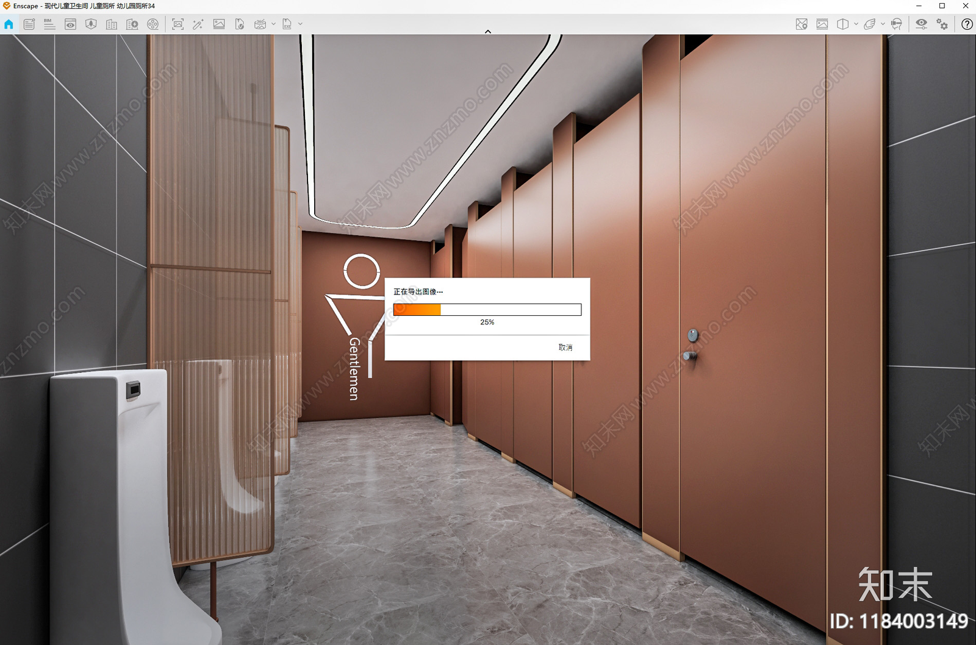Maximize the Enscape window
This screenshot has width=976, height=645.
pos(942,6)
